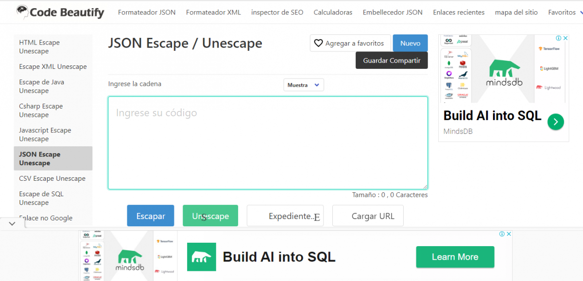Click the MindsDB bear logo in the bottom banner
583x281 pixels.
(x=201, y=257)
